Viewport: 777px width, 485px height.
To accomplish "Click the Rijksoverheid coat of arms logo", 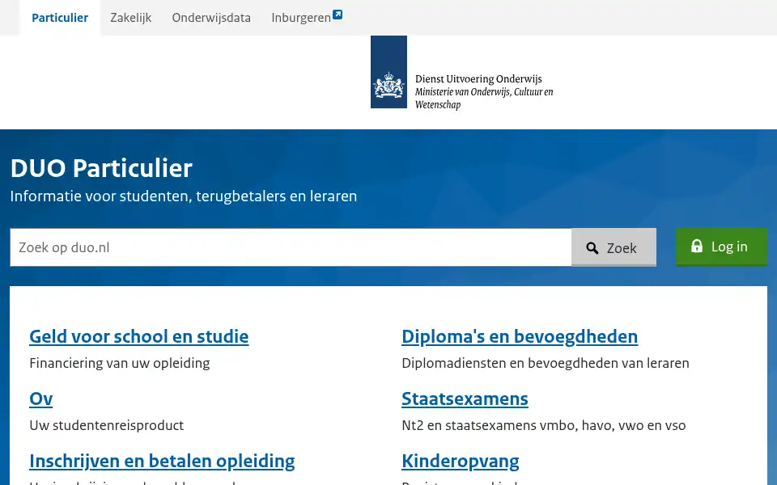I will pos(389,72).
